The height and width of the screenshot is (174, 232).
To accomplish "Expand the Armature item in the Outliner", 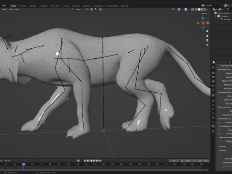I will tap(218, 19).
